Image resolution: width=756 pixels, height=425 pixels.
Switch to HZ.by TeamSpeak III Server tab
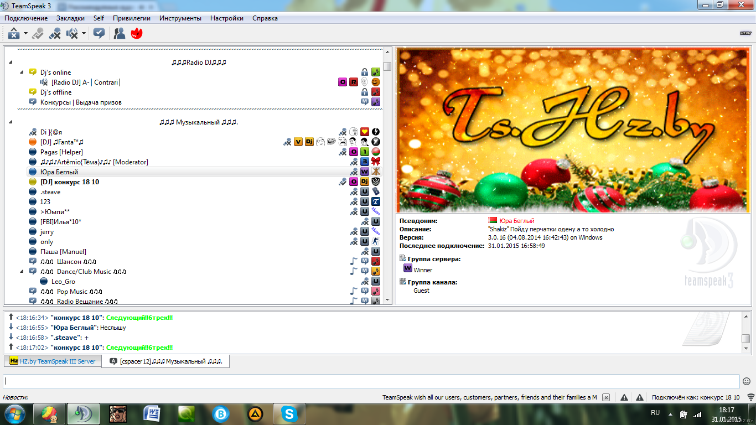pos(53,361)
